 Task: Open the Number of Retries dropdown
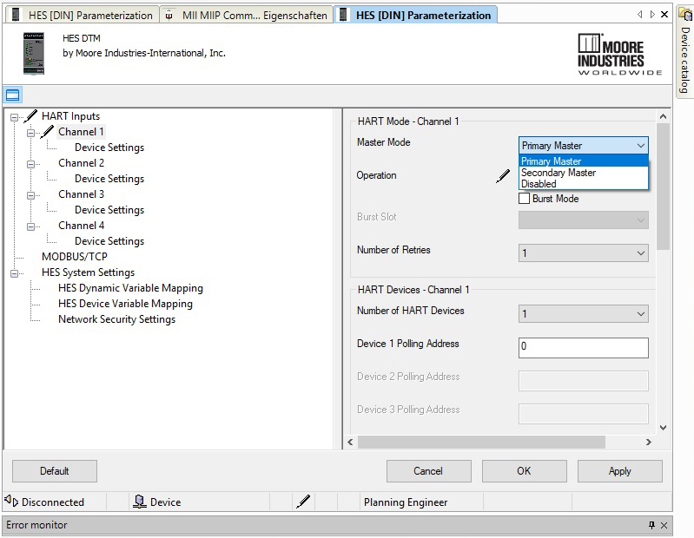pos(584,253)
